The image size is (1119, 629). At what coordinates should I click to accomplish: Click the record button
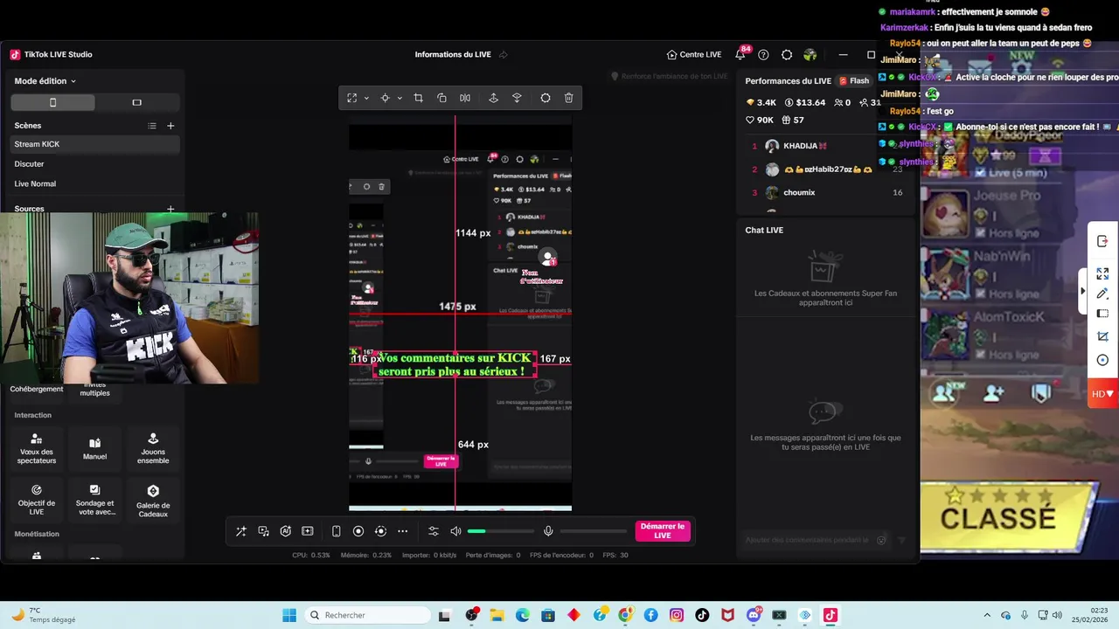click(x=358, y=531)
